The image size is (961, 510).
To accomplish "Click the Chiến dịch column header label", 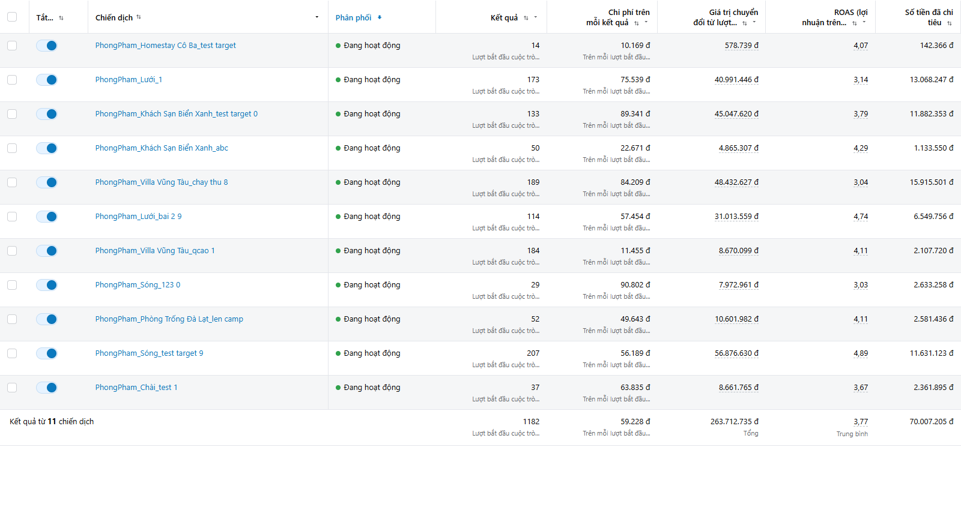I will coord(114,17).
